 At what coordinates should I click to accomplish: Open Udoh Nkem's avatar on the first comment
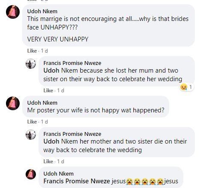[x=13, y=12]
